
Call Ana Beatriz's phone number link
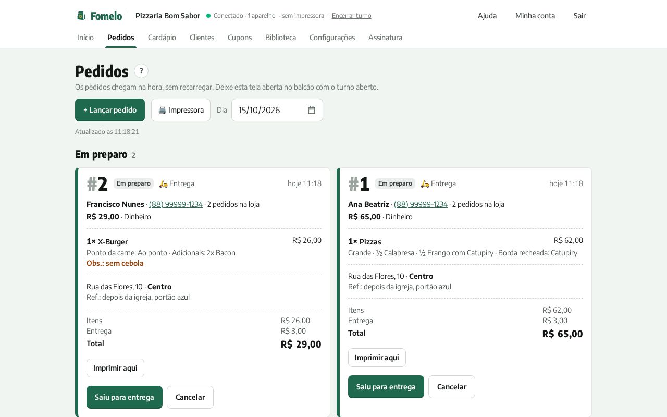421,204
